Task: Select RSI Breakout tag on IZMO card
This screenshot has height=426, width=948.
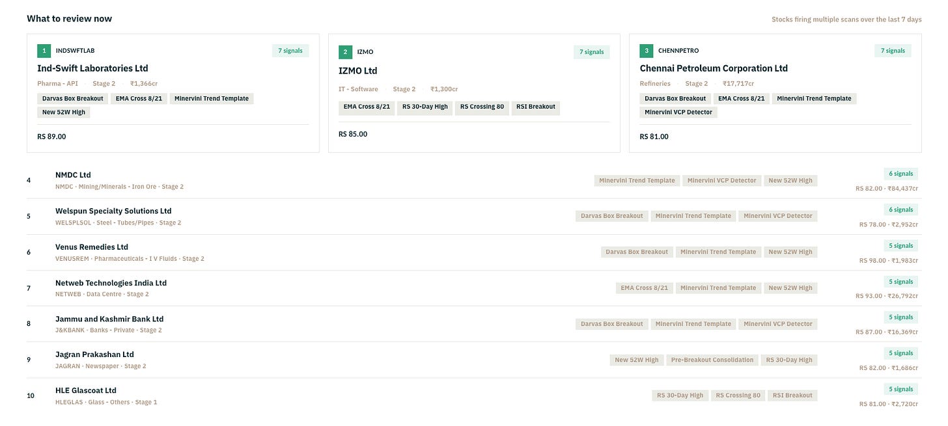Action: 536,107
